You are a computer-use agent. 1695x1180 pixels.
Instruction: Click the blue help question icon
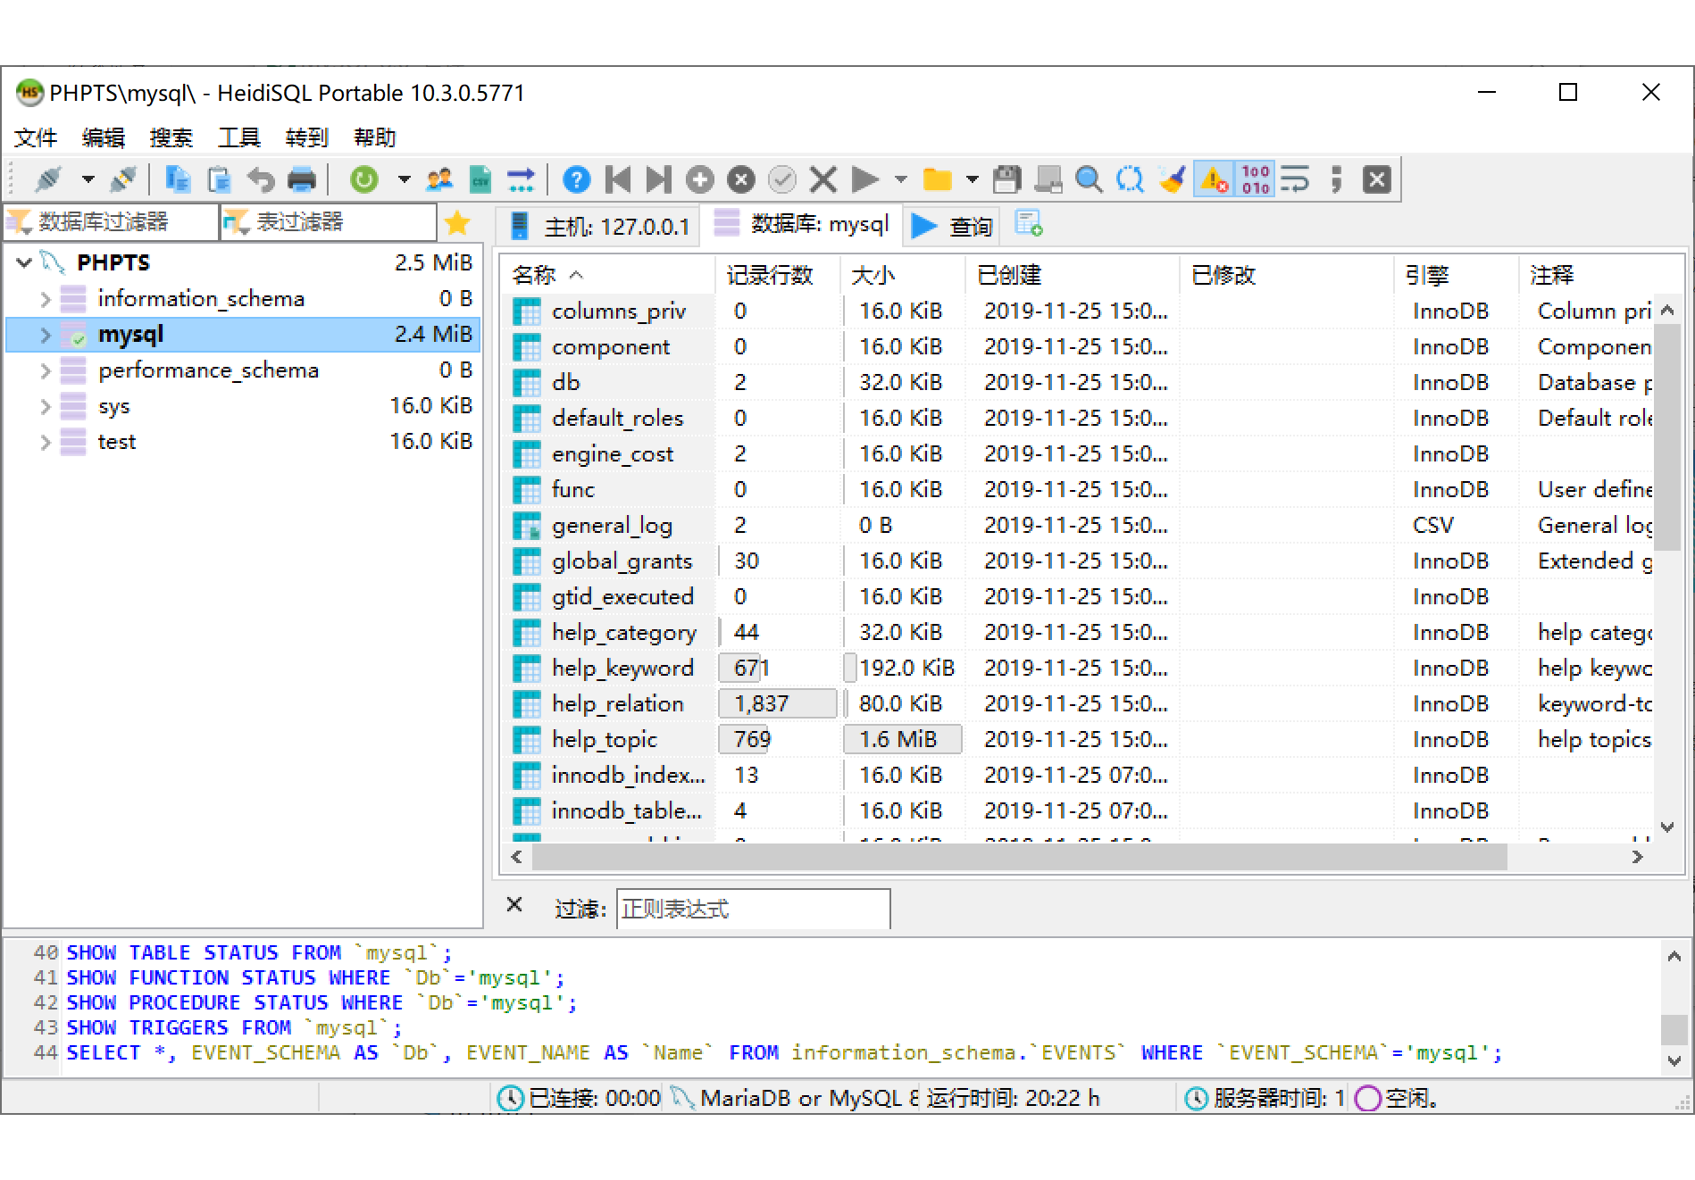point(576,179)
